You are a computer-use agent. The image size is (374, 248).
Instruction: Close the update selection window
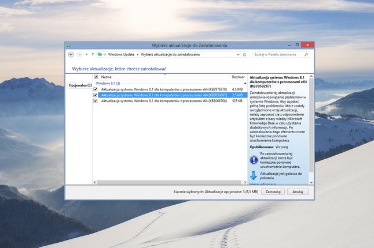(307, 44)
